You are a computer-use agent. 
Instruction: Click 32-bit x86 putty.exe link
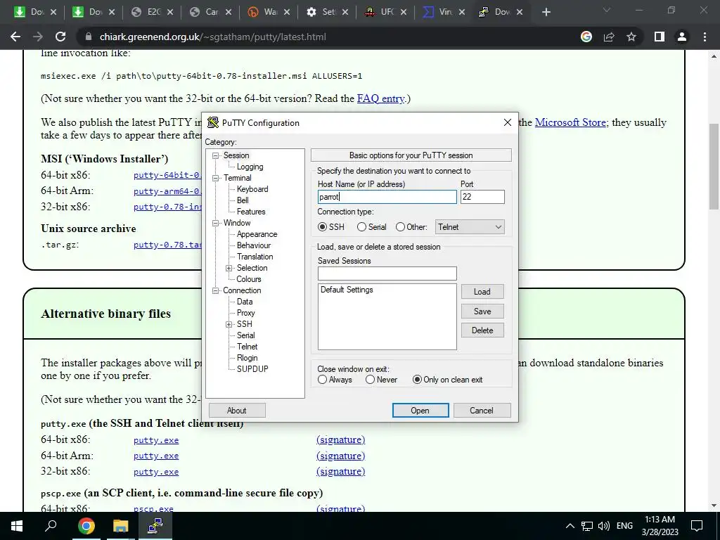pos(156,472)
